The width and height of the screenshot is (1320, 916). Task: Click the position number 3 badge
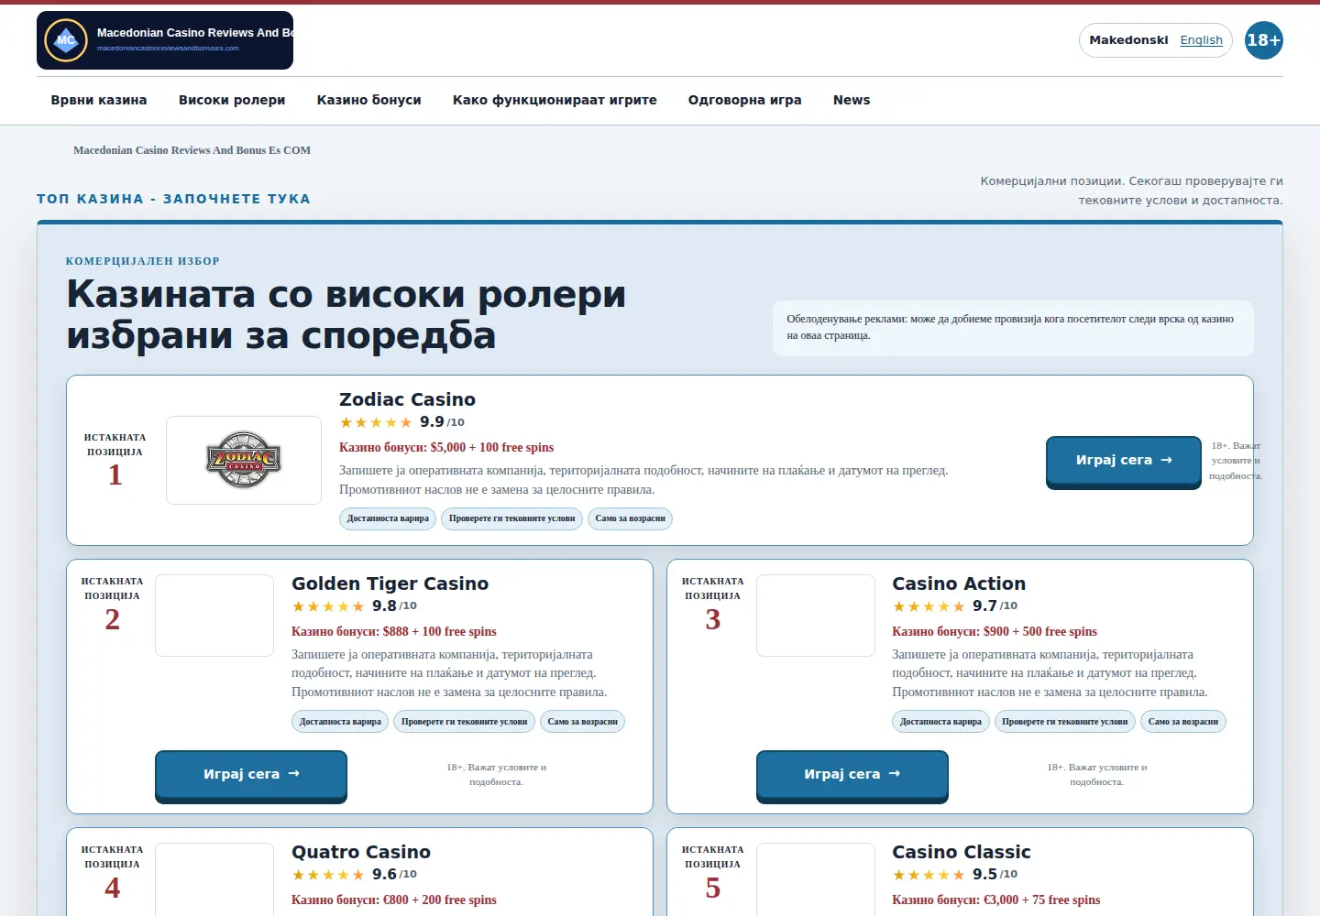pos(713,619)
